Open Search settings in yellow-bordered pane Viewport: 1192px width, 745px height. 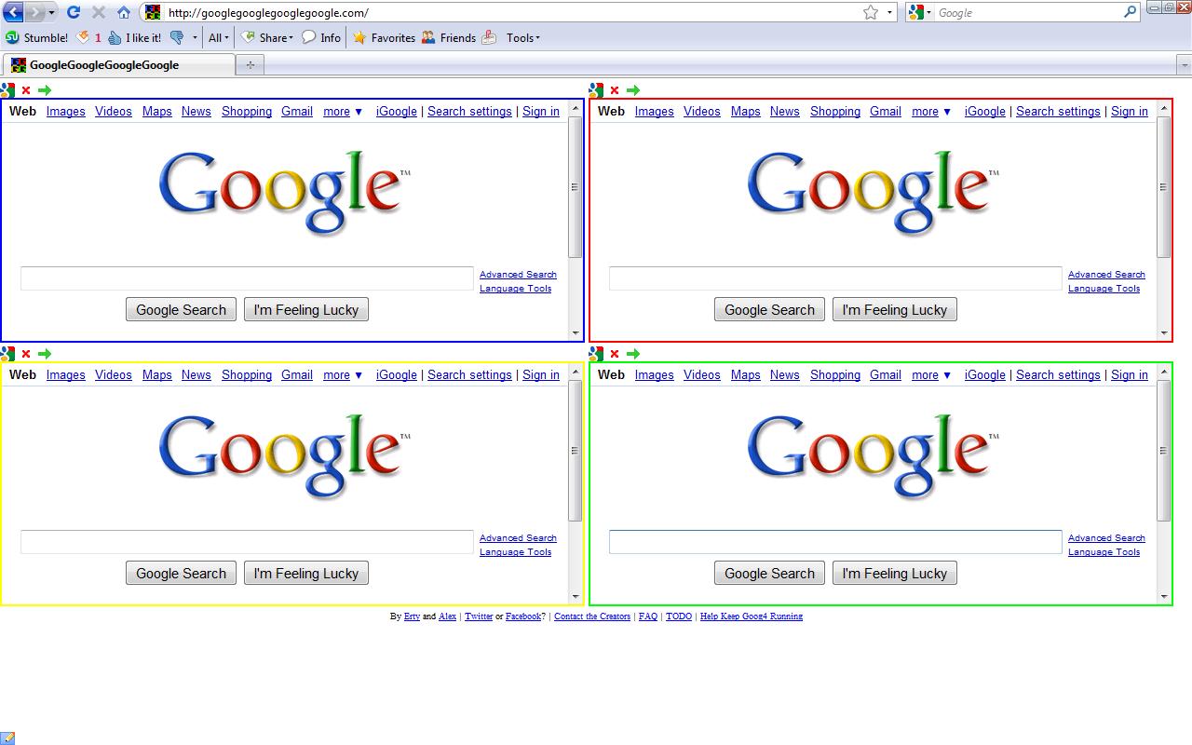(x=469, y=375)
